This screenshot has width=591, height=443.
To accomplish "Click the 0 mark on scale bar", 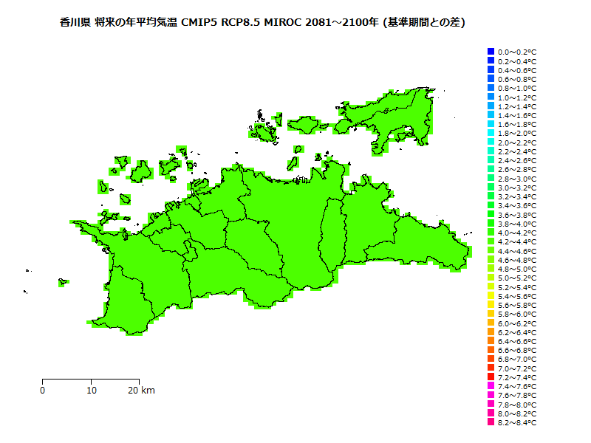I will 43,390.
